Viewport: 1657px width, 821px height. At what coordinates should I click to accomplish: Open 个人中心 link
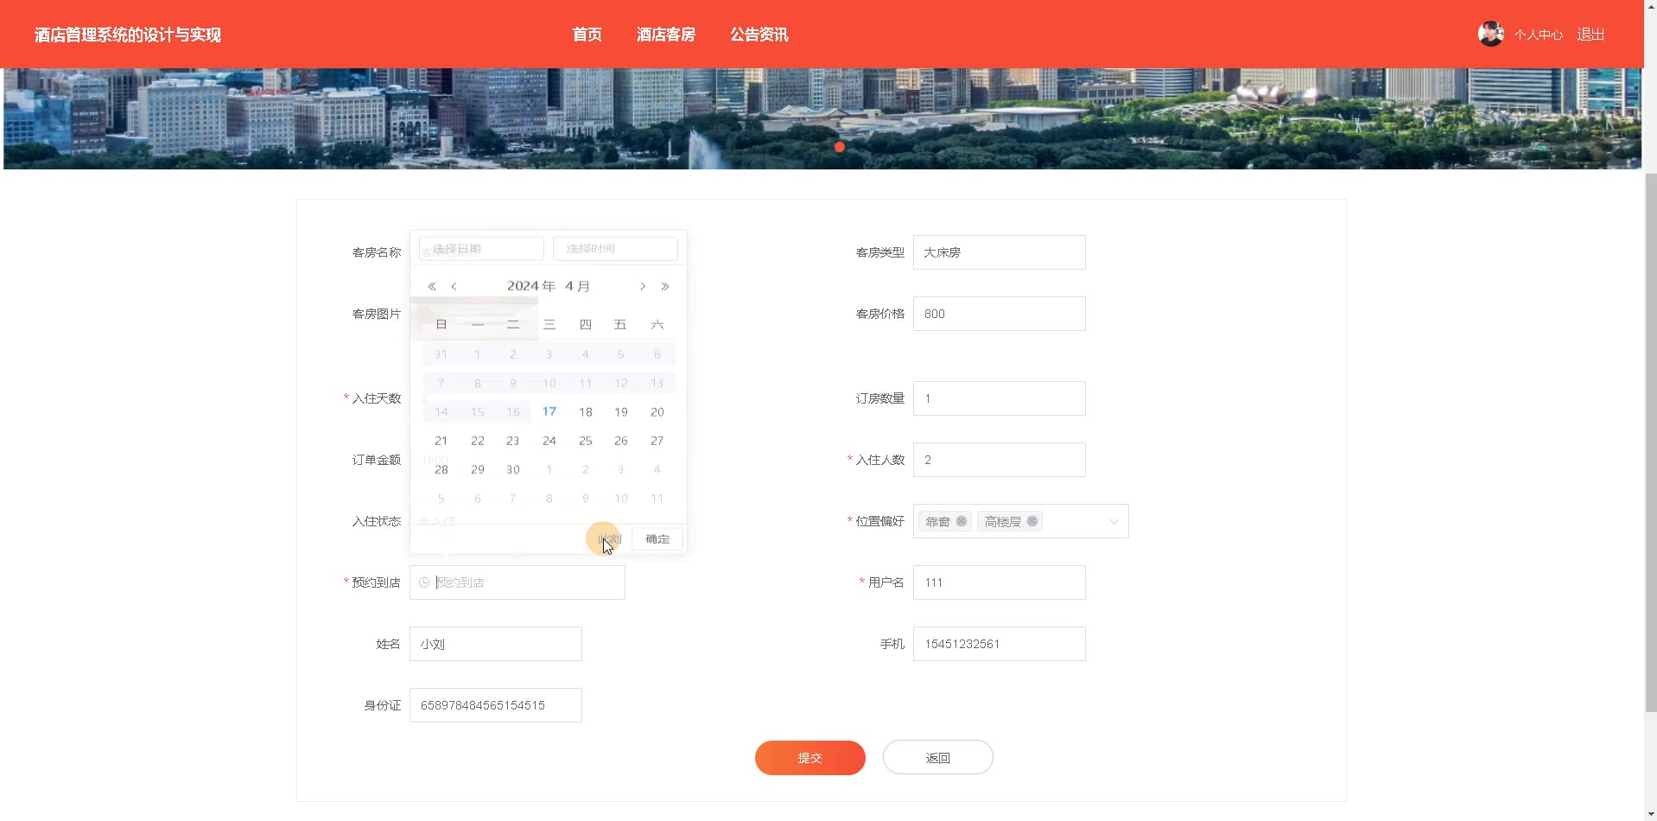pyautogui.click(x=1539, y=35)
